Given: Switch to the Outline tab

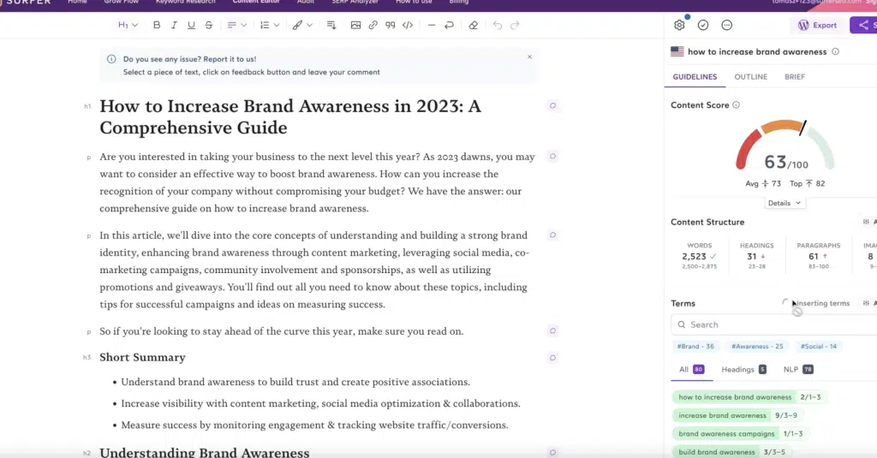Looking at the screenshot, I should (750, 77).
